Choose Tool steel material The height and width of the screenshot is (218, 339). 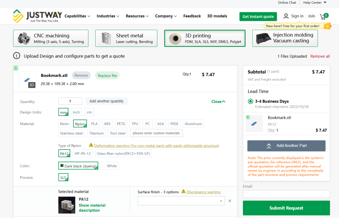118,133
